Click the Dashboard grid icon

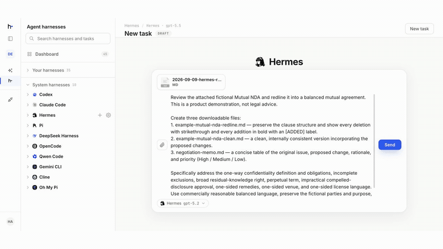(30, 54)
